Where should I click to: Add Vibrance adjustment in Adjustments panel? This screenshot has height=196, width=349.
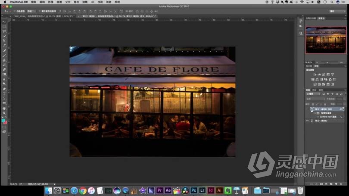[x=333, y=75]
